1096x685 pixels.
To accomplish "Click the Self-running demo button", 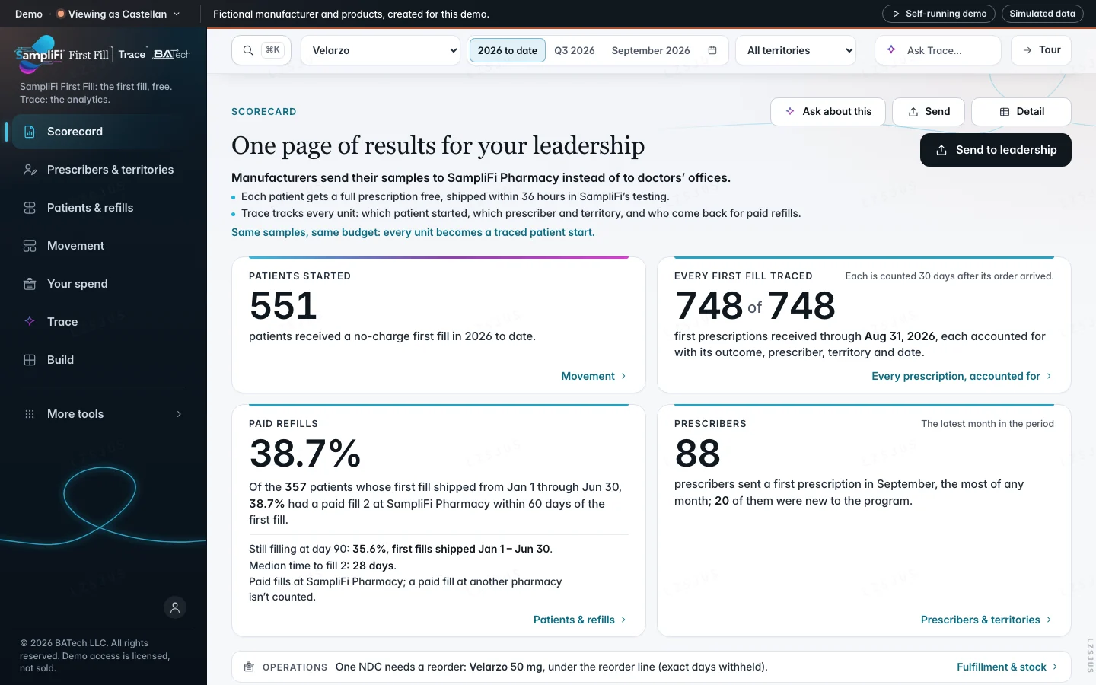I will 939,14.
